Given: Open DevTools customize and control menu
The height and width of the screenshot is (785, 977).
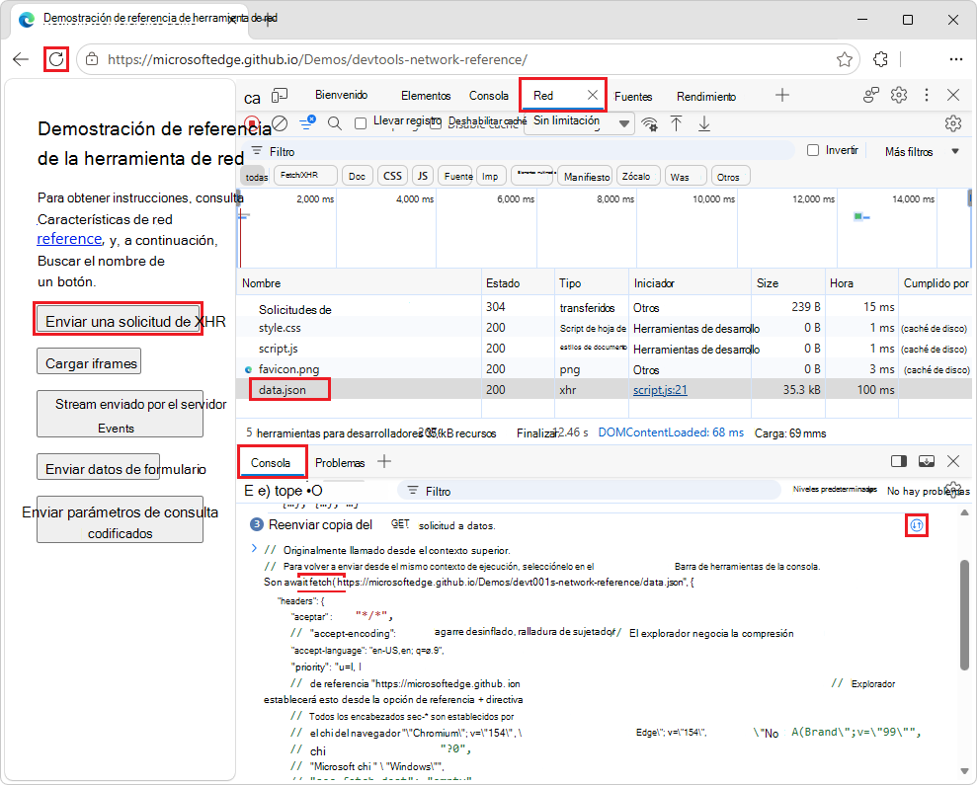Looking at the screenshot, I should pyautogui.click(x=927, y=95).
